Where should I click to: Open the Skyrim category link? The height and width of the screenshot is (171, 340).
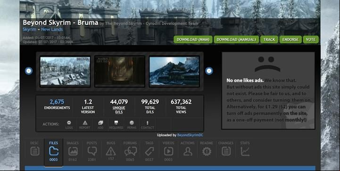30,30
